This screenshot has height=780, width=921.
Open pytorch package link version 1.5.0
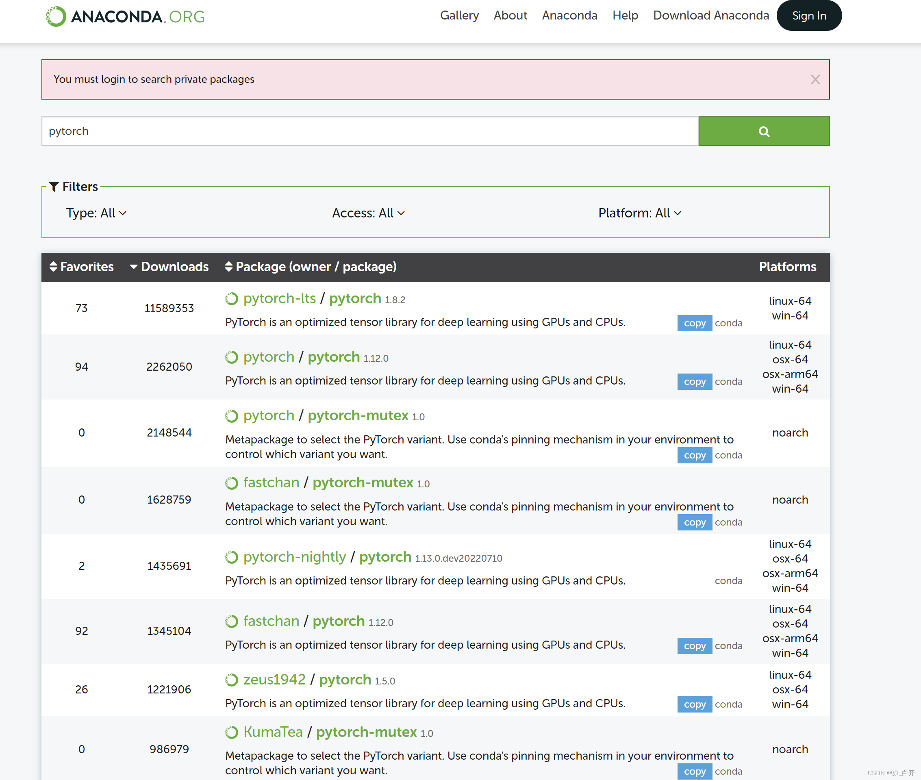(345, 680)
